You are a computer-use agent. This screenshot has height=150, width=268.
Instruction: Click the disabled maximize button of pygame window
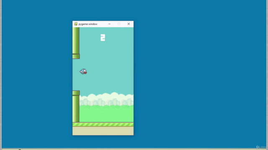click(x=119, y=24)
